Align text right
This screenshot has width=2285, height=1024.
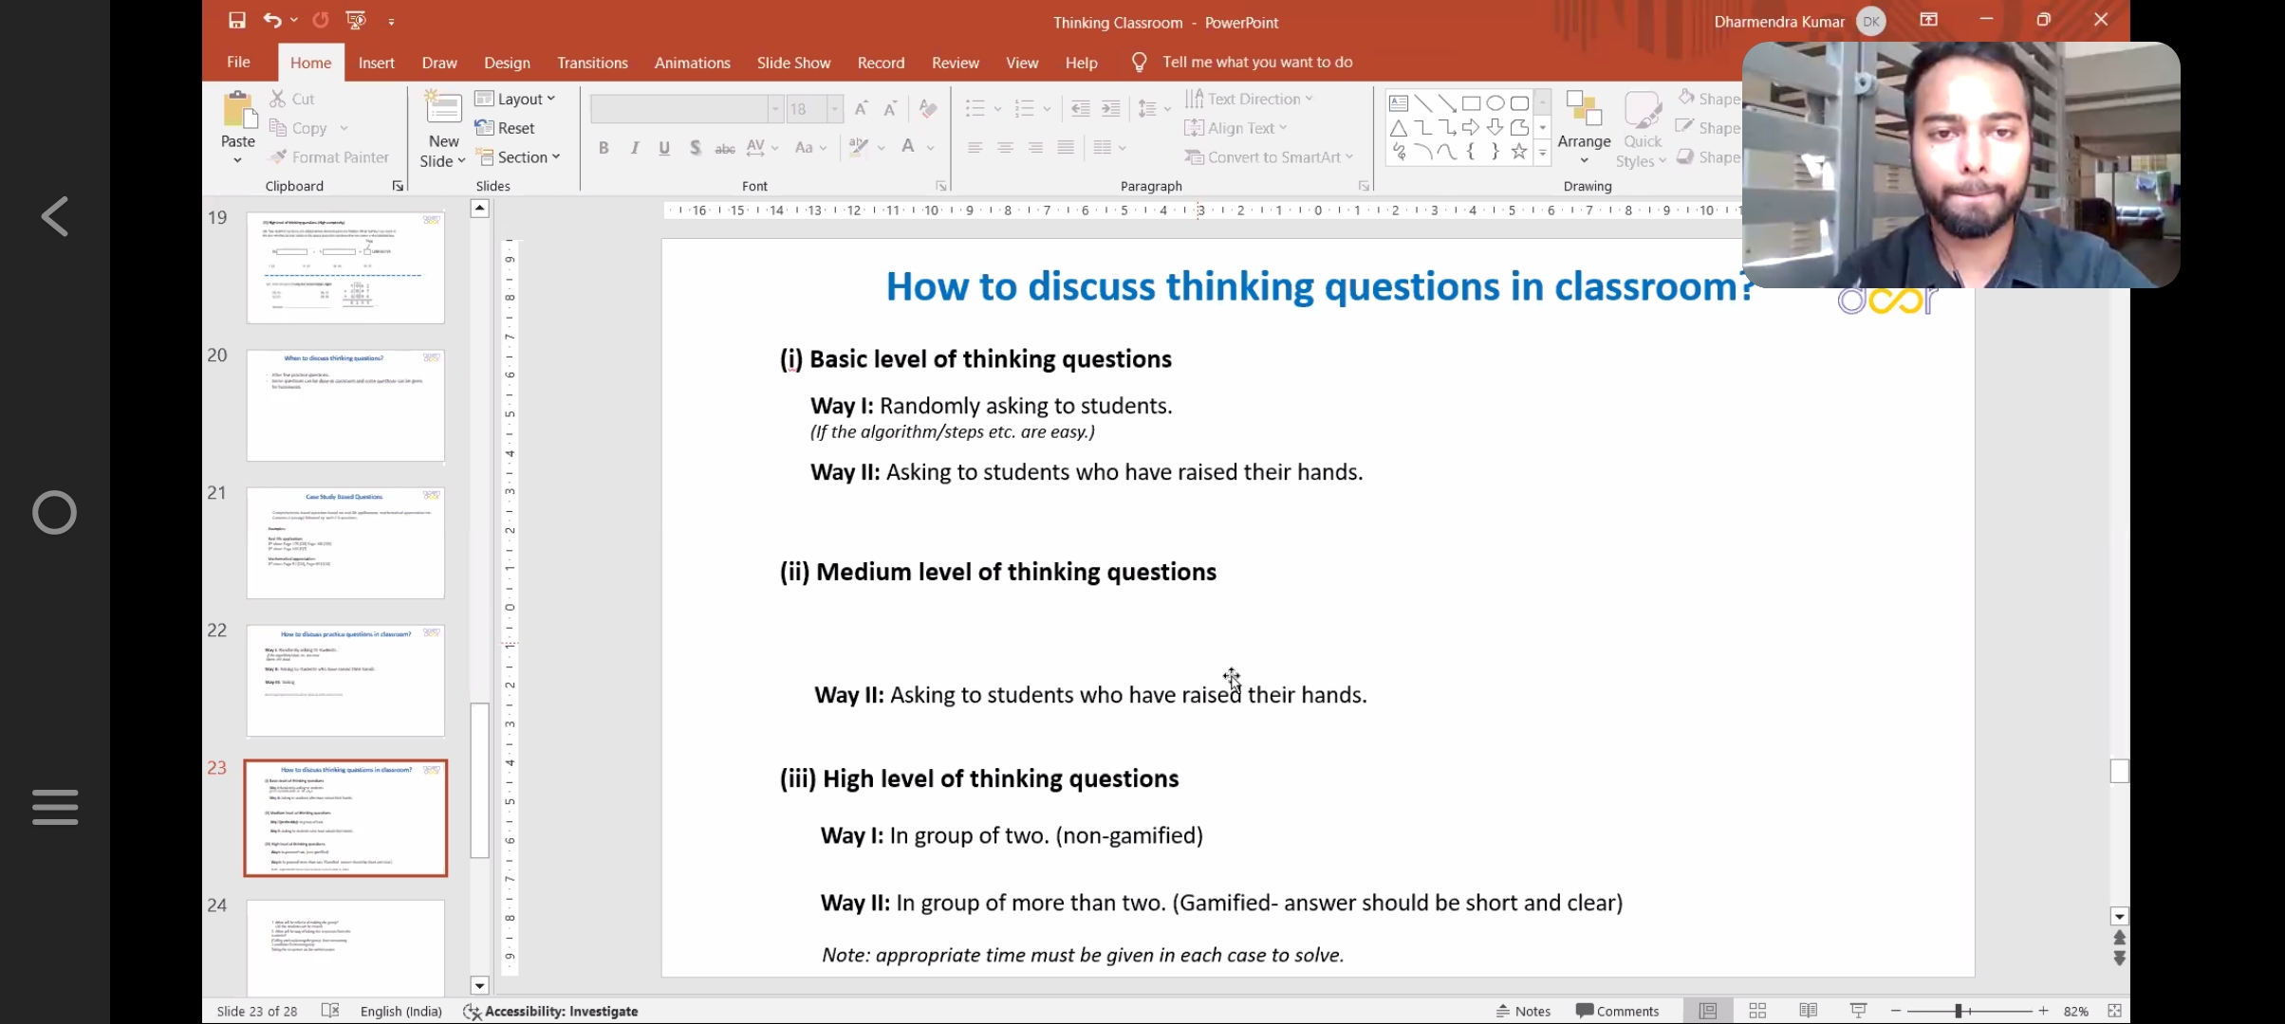click(x=1035, y=148)
